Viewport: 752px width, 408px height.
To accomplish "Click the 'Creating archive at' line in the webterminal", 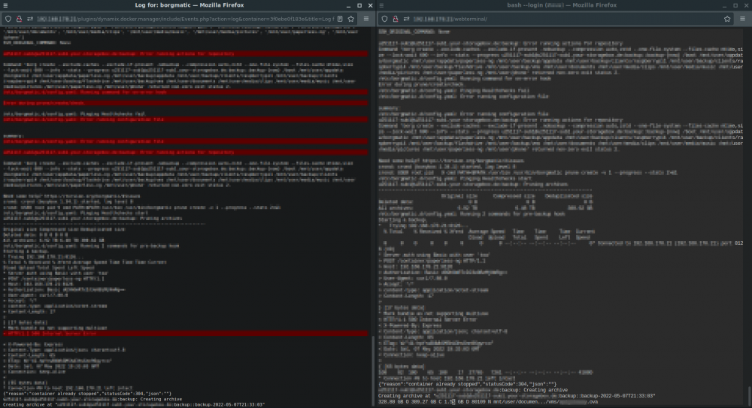I will (x=517, y=396).
